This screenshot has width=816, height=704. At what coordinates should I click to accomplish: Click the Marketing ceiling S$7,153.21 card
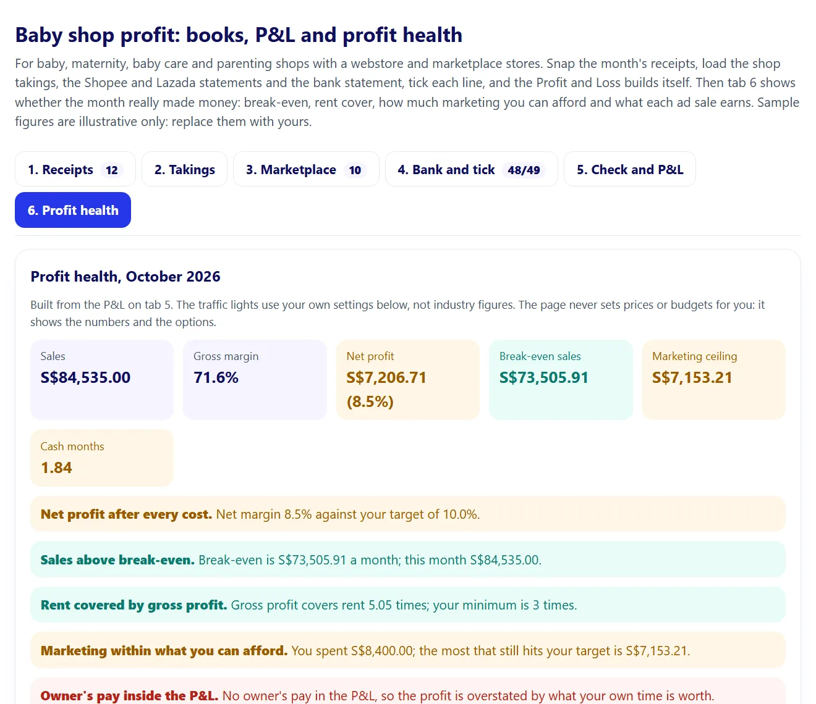pos(714,380)
